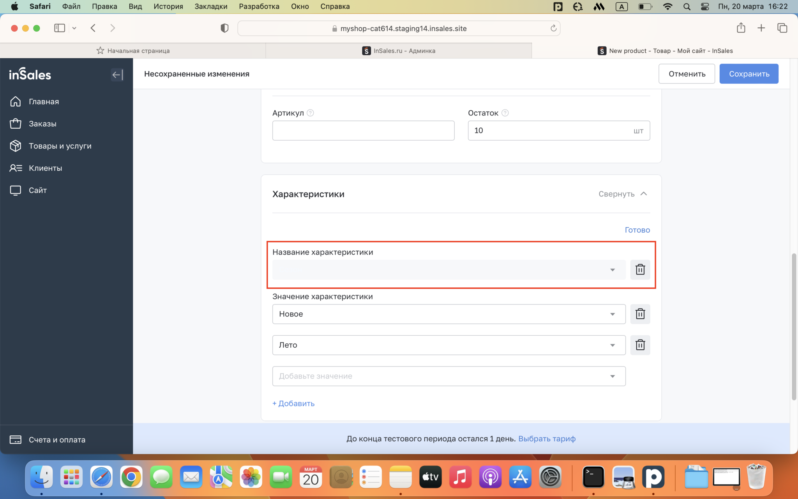
Task: Open Товары и услуги in sidebar
Action: click(60, 146)
